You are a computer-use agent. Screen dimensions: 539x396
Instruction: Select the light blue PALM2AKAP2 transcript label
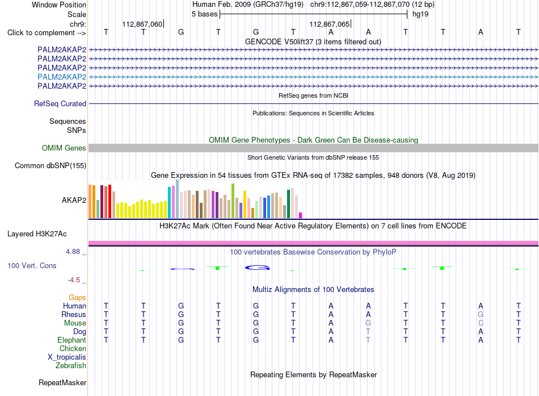62,77
